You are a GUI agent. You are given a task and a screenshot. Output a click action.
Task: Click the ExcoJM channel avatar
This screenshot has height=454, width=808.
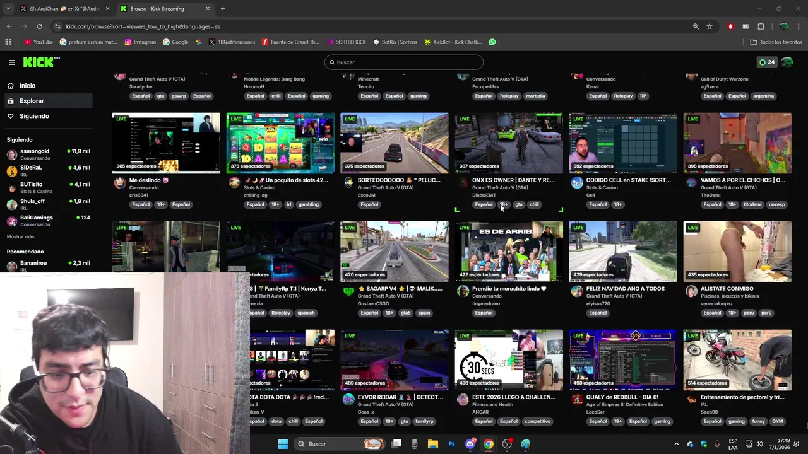click(348, 183)
